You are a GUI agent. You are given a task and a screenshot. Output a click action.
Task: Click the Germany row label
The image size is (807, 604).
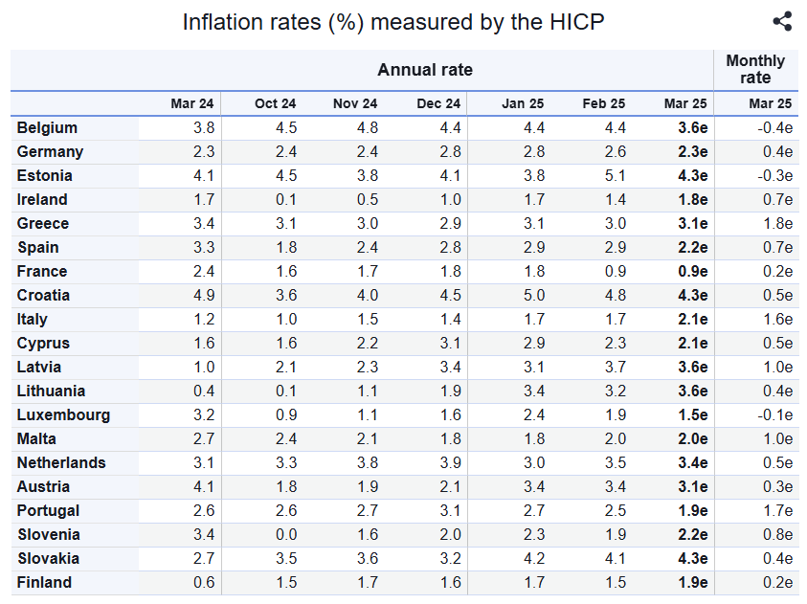pos(50,152)
